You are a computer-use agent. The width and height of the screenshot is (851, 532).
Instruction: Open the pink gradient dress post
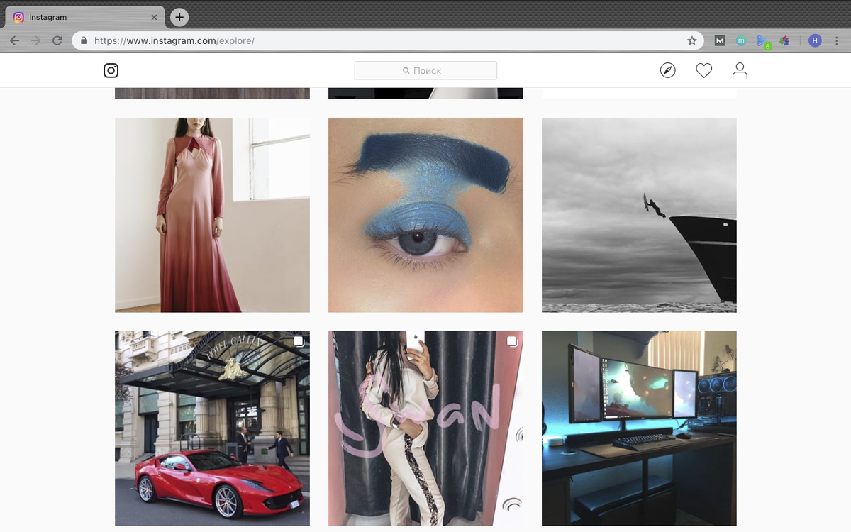212,215
